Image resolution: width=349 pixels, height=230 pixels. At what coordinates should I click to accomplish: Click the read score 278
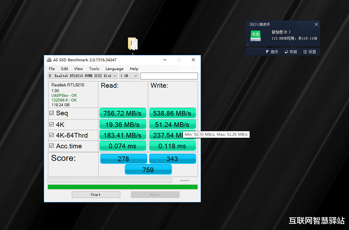[x=124, y=159]
